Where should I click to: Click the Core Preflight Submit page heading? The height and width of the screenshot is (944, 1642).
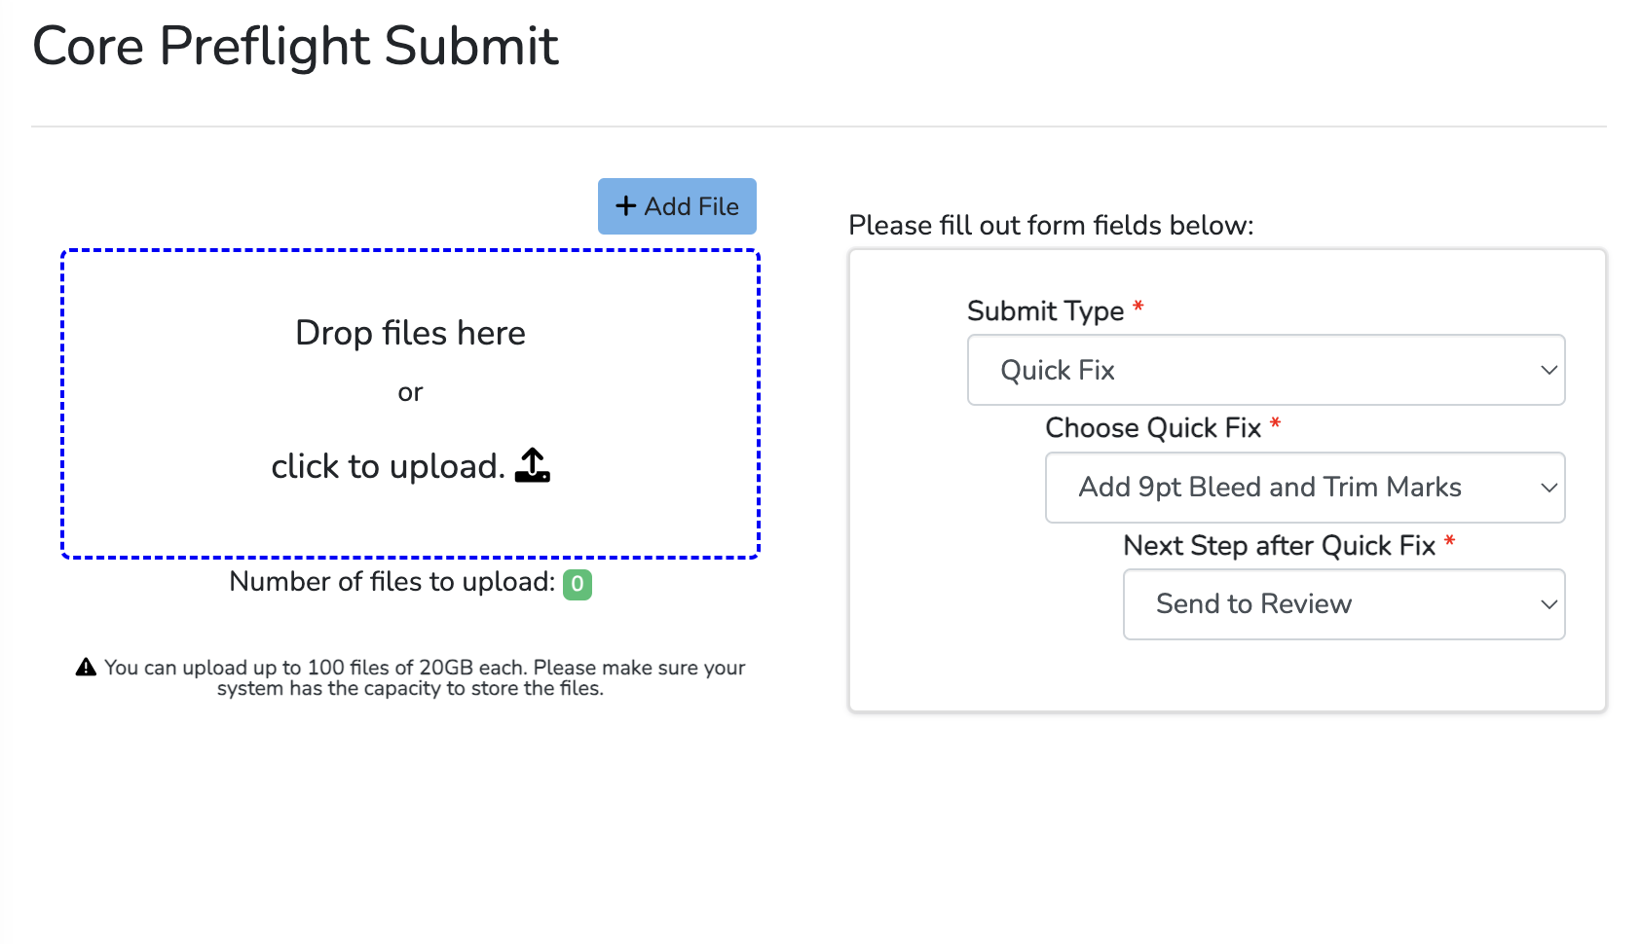pos(295,47)
